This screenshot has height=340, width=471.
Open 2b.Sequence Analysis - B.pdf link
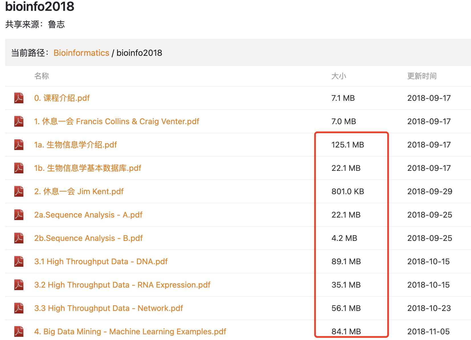[x=88, y=238]
